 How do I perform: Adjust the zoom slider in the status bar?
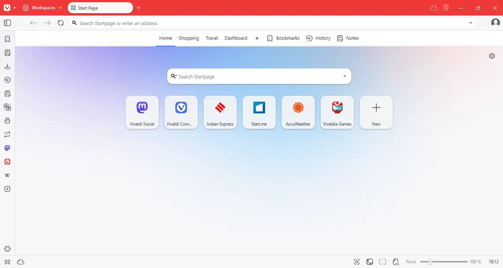click(x=430, y=262)
